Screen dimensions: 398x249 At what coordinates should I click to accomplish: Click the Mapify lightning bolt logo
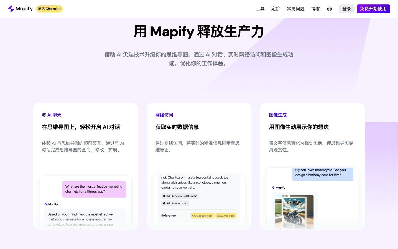11,9
